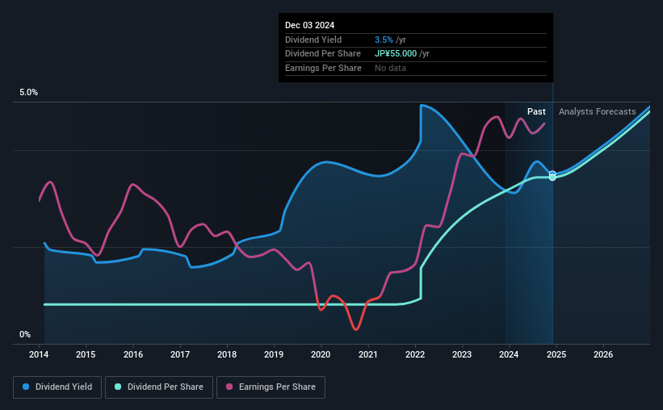
Task: Toggle the Dividend Yield legend item
Action: point(58,387)
